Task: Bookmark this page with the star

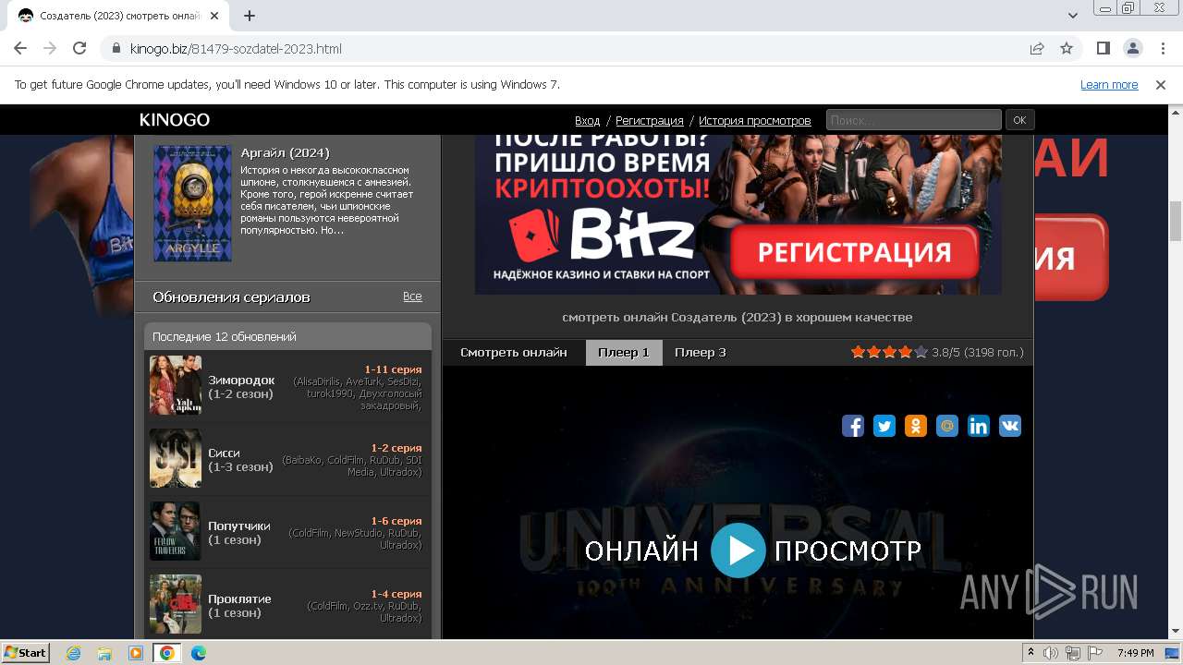Action: point(1067,48)
